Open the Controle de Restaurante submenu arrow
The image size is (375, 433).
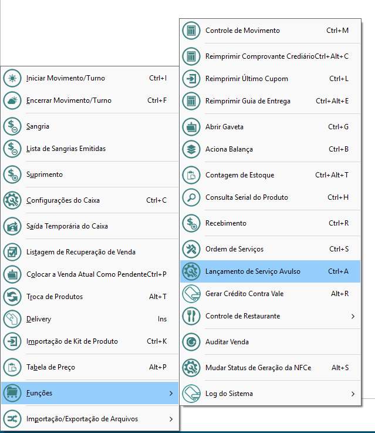353,316
